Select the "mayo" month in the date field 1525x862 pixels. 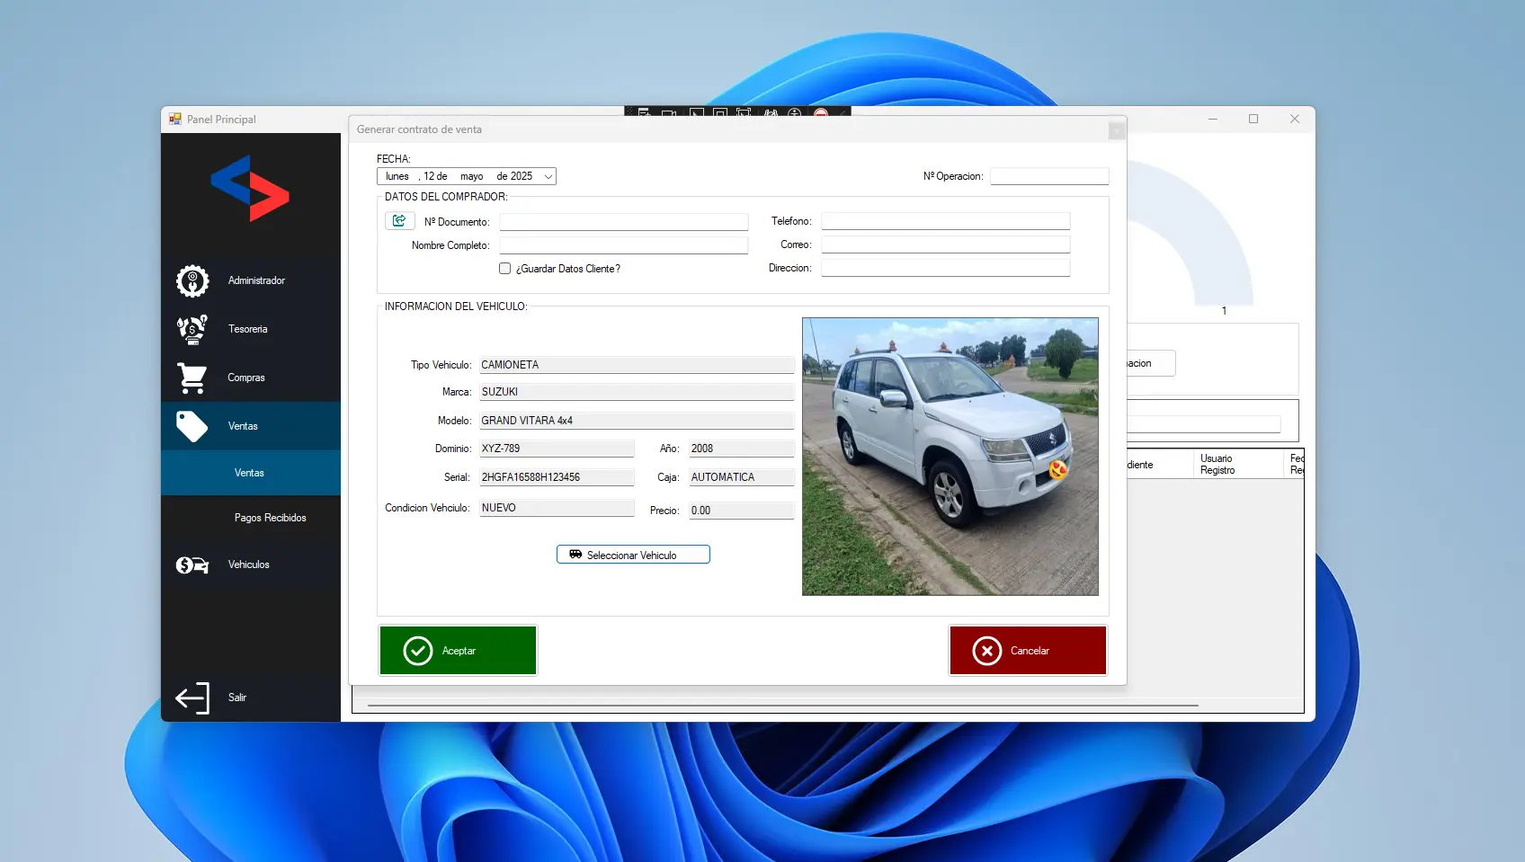point(472,176)
